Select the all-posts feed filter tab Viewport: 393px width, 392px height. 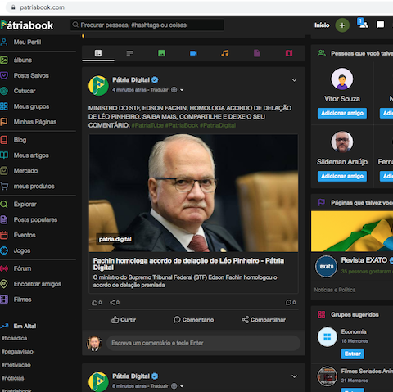(x=98, y=53)
